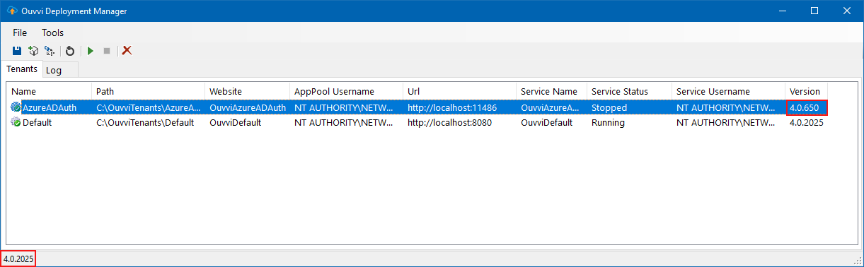864x267 pixels.
Task: Sort by the Name column header
Action: coord(50,92)
